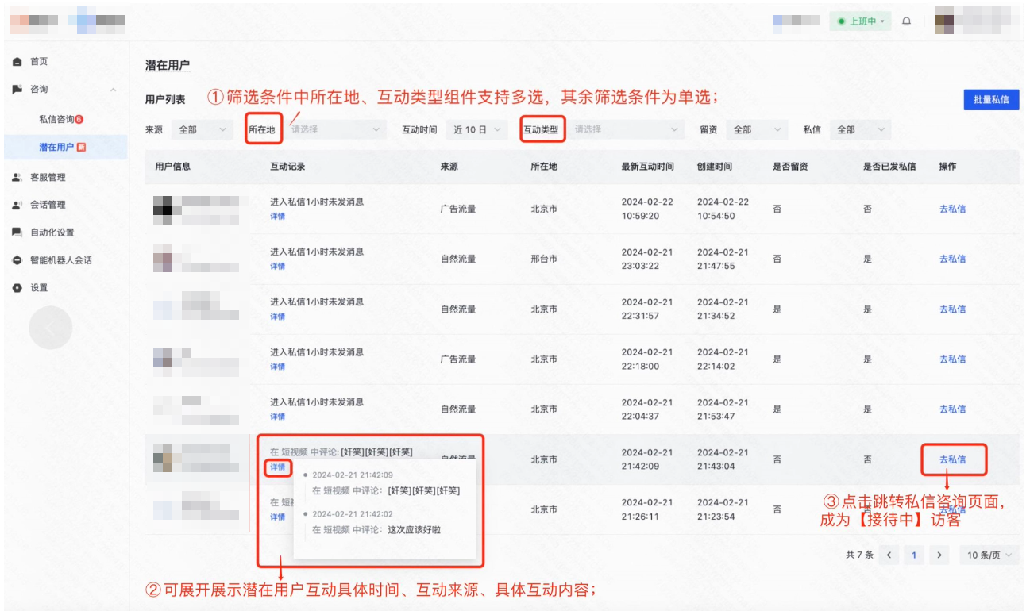Open 客服管理 in the sidebar

[x=48, y=177]
